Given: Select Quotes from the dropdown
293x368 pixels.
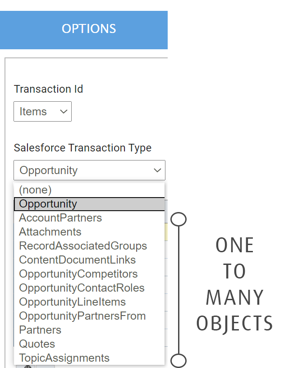Looking at the screenshot, I should (37, 344).
